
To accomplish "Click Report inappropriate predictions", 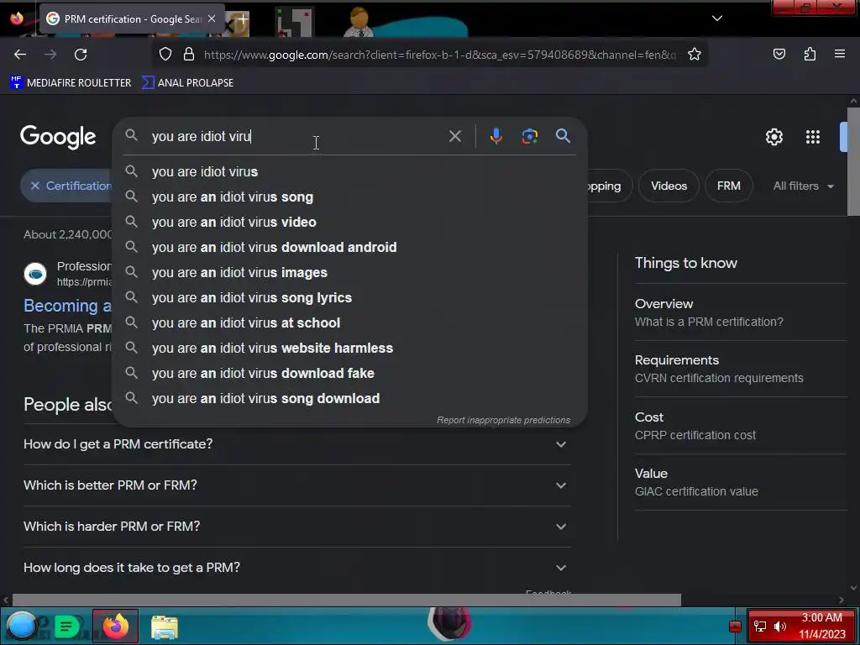I will (503, 420).
